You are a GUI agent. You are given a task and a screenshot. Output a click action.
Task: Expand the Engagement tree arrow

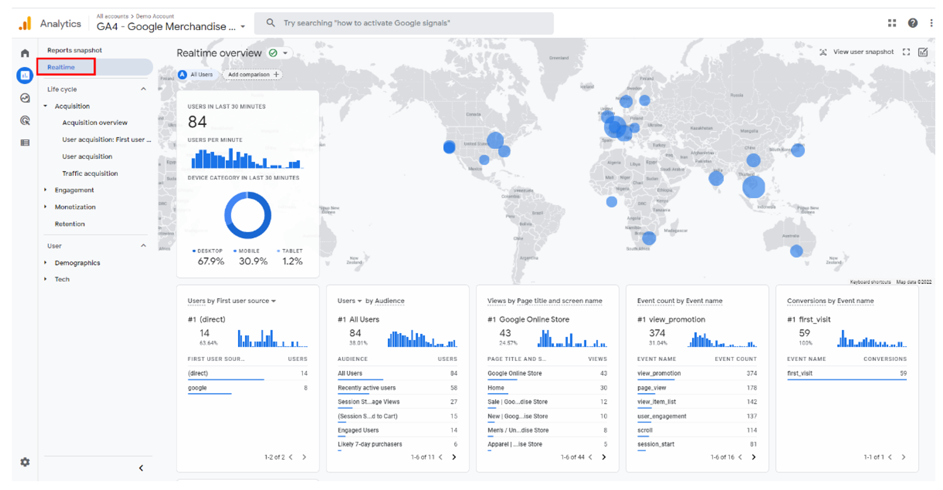[x=45, y=190]
